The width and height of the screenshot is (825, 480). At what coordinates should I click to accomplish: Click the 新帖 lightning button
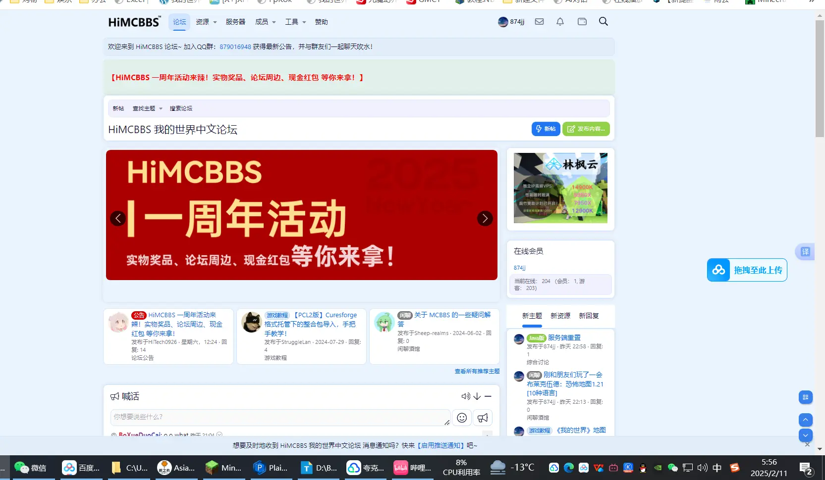coord(546,129)
